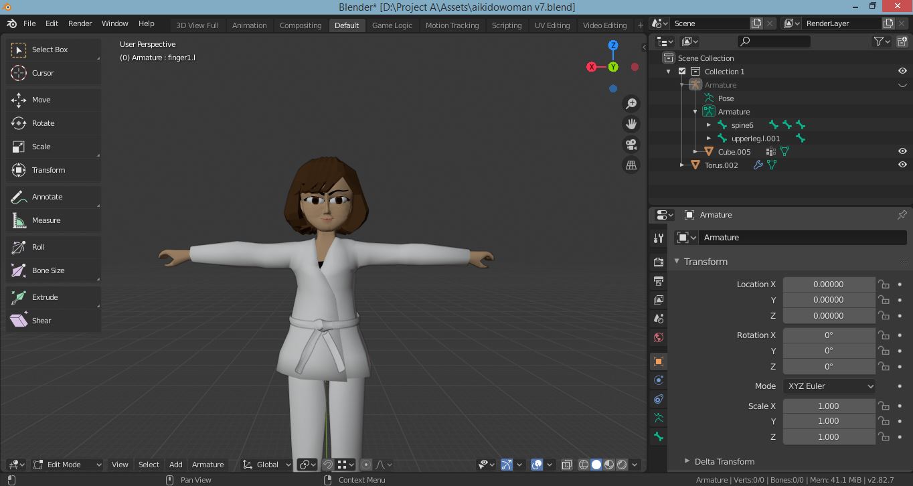Open the viewport Armature menu
Image resolution: width=913 pixels, height=486 pixels.
[x=208, y=465]
